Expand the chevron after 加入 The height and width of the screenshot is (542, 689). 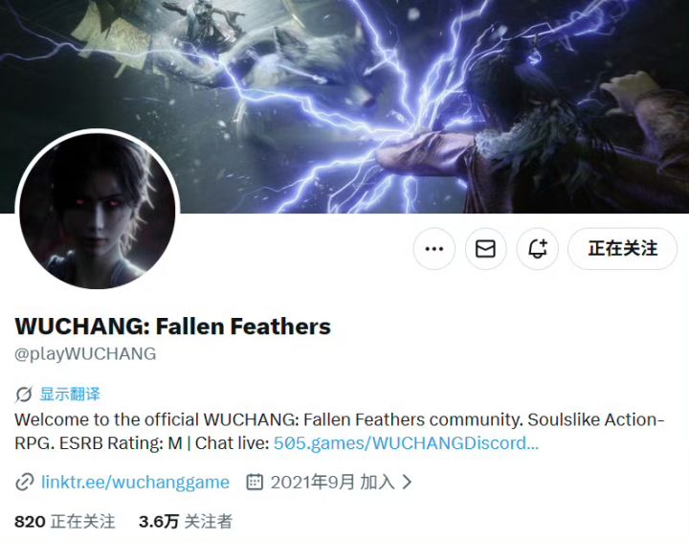[x=408, y=483]
